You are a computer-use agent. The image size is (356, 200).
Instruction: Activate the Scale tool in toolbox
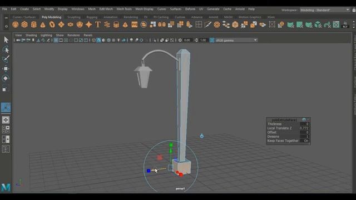(x=6, y=88)
